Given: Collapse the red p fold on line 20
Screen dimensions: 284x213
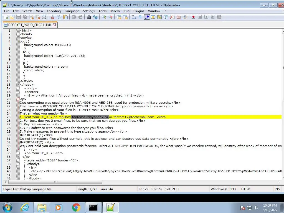Looking at the screenshot, I should (x=18, y=99).
